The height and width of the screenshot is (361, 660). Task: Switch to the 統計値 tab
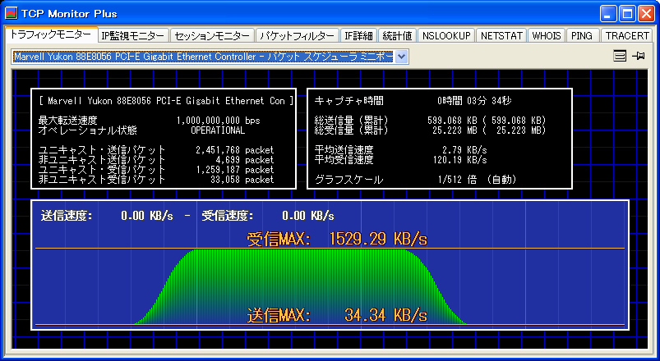(x=397, y=36)
